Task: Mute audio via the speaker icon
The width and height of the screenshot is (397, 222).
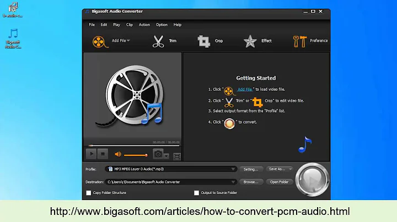Action: tap(118, 154)
